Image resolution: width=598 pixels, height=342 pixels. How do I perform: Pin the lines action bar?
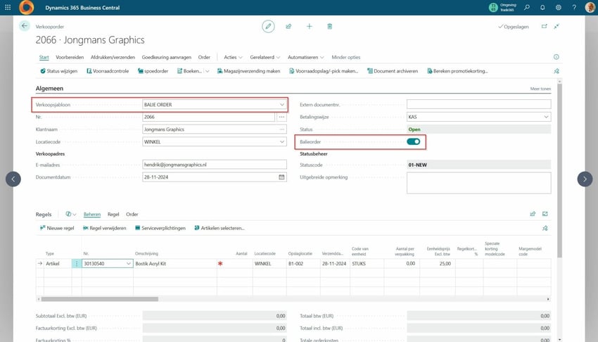(x=545, y=228)
